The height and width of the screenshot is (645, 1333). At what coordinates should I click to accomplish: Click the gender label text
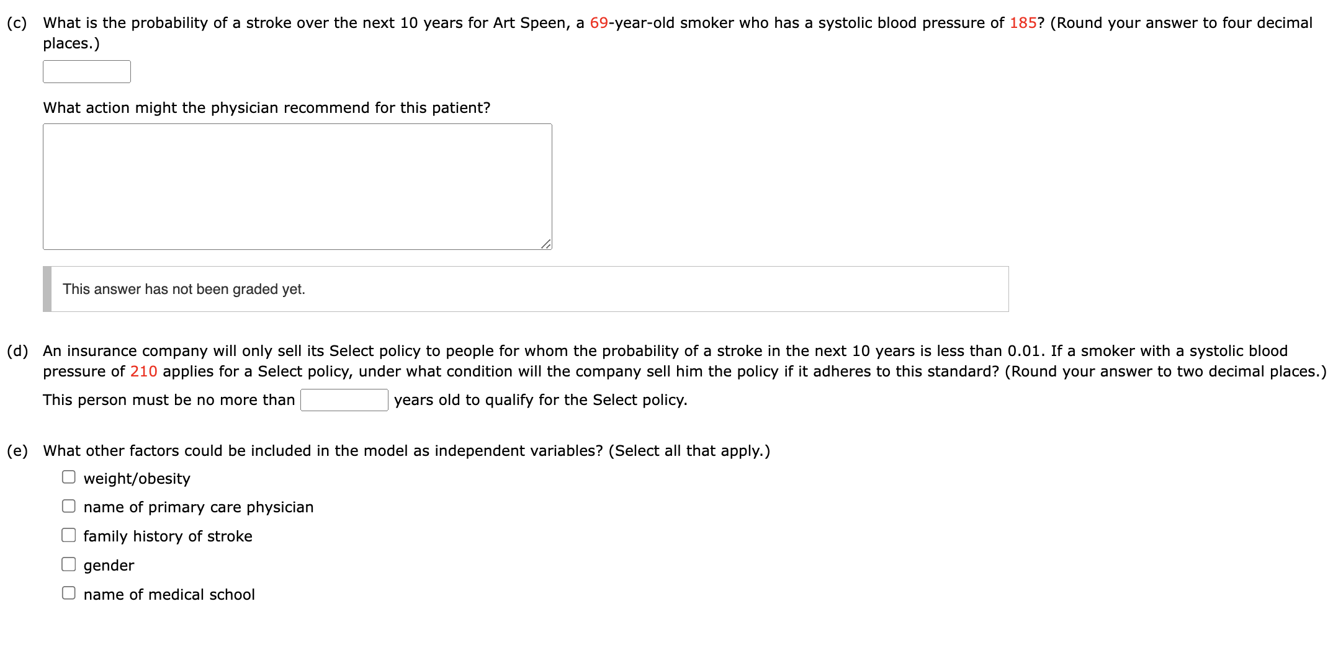coord(109,564)
